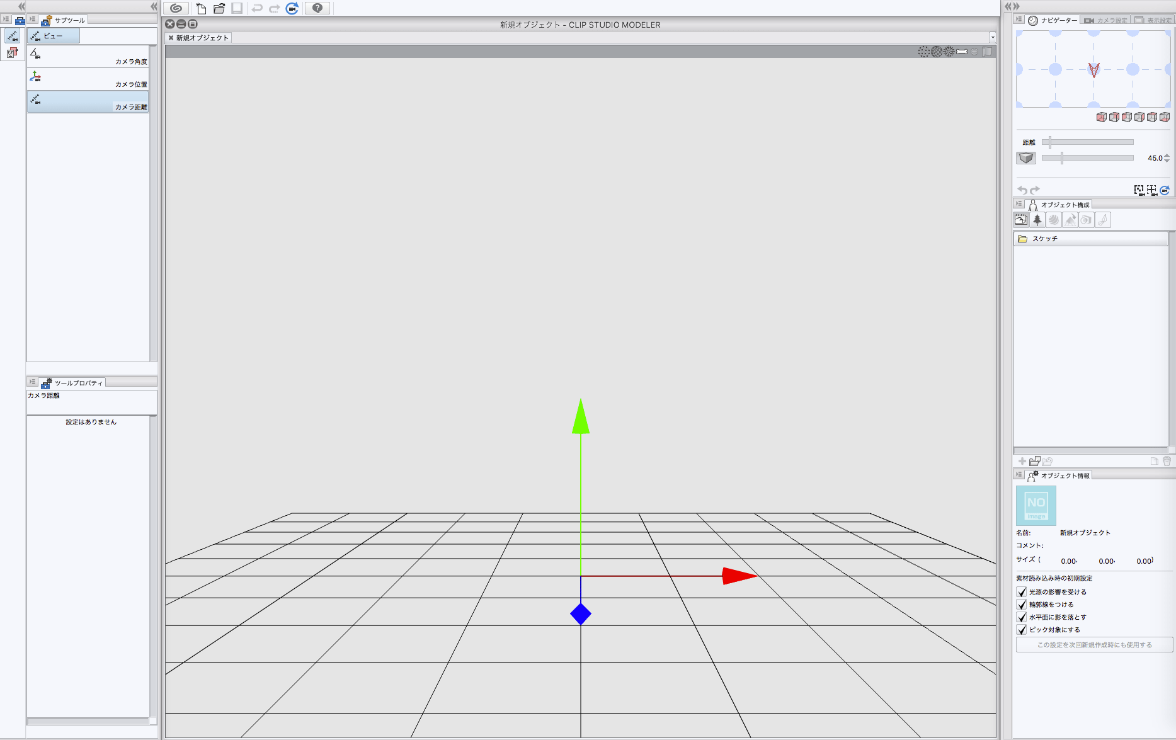The image size is (1176, 740).
Task: Toggle bone display in the viewport toolbar
Action: click(x=961, y=52)
